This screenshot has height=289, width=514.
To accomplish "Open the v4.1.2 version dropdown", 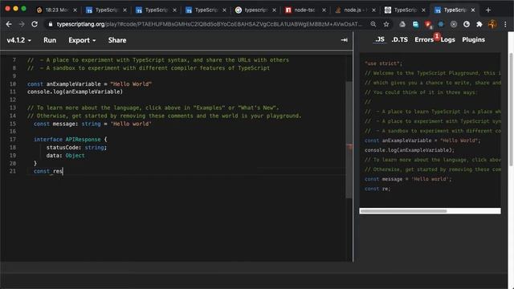I will pyautogui.click(x=19, y=40).
